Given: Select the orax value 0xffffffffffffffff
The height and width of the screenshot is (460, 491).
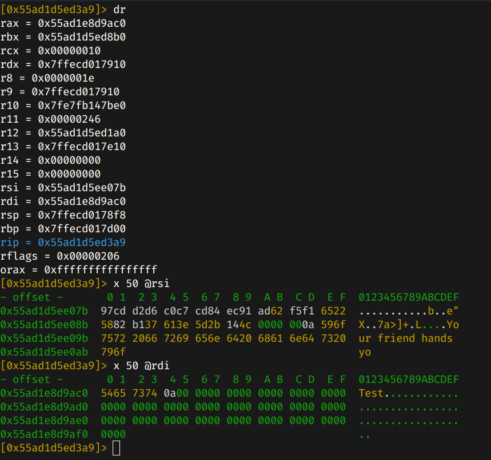Looking at the screenshot, I should coord(101,270).
